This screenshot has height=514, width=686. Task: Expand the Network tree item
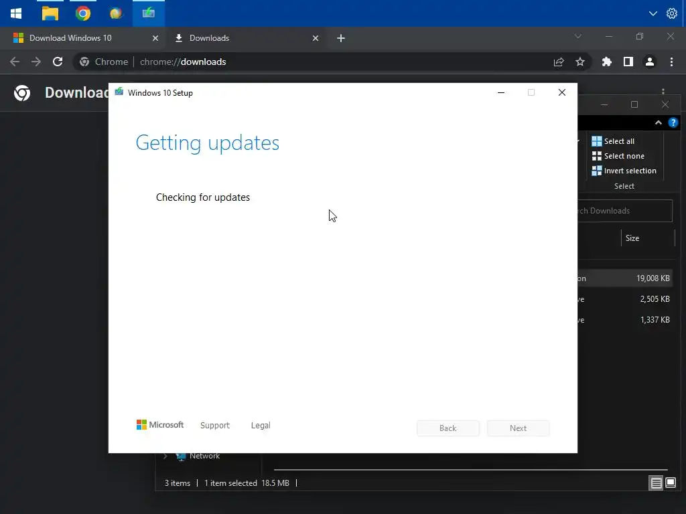point(165,456)
